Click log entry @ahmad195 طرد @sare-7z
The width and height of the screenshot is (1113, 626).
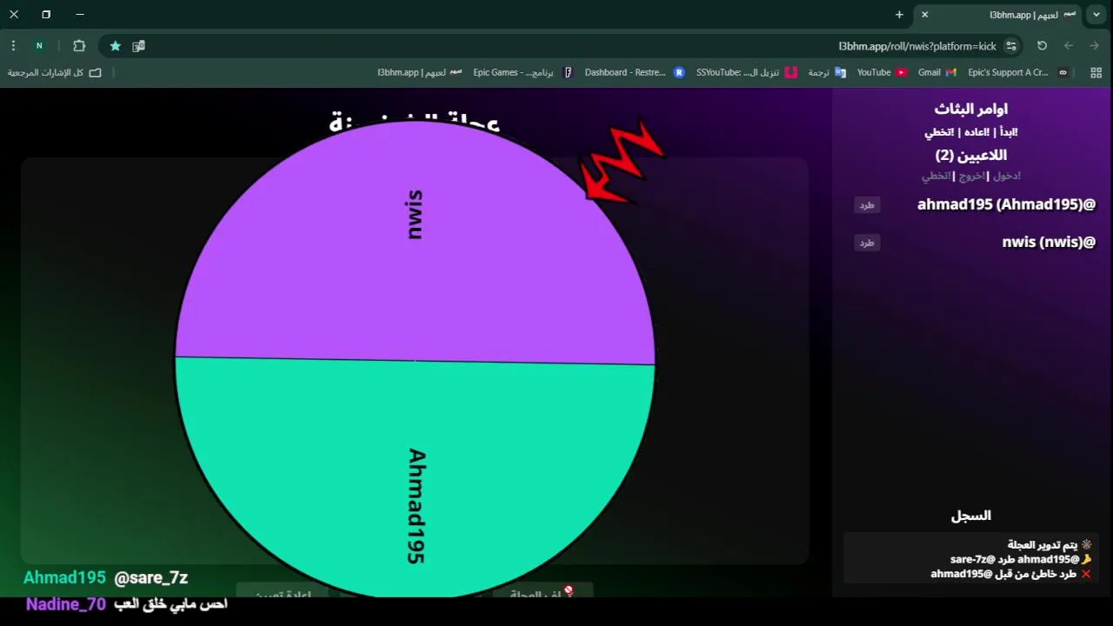click(x=1021, y=559)
